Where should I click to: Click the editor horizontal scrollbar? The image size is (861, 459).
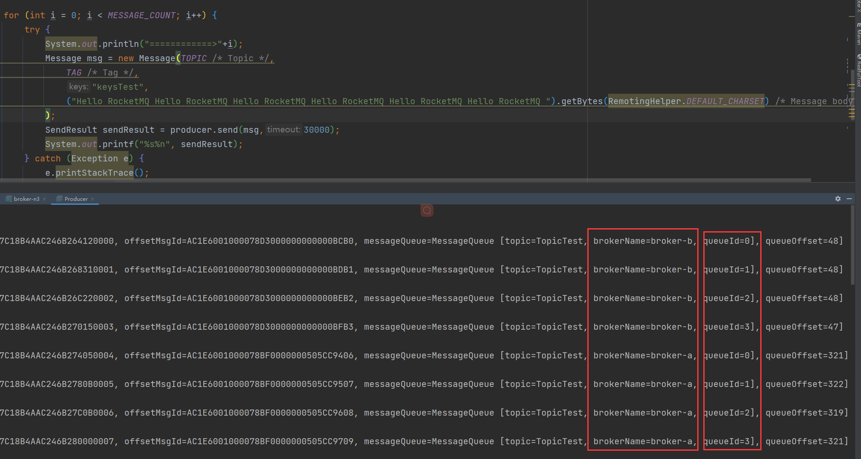pyautogui.click(x=405, y=180)
